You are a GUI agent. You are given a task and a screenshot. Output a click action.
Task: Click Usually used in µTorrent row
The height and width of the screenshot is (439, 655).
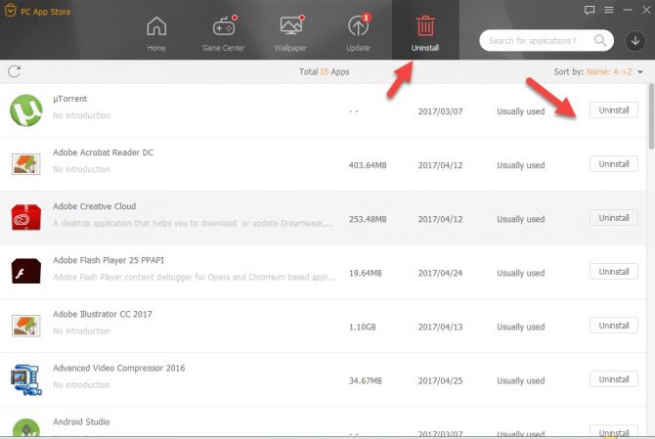pyautogui.click(x=521, y=111)
